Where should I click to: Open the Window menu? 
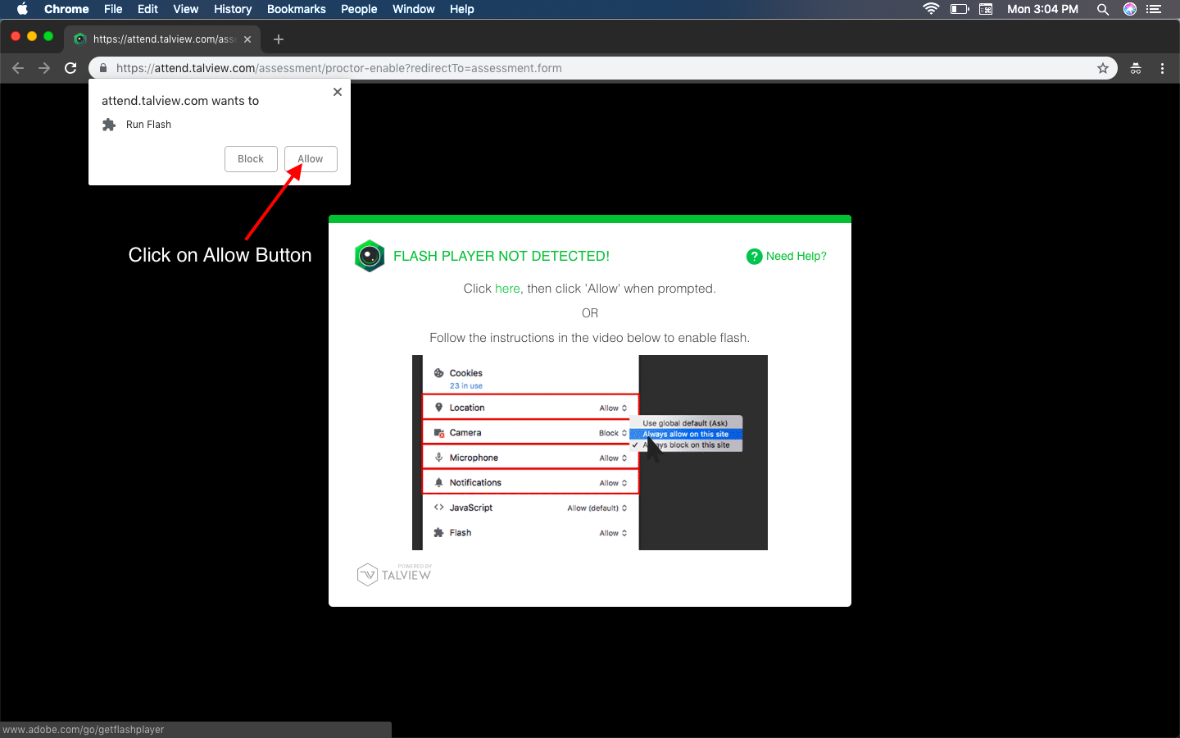click(414, 9)
